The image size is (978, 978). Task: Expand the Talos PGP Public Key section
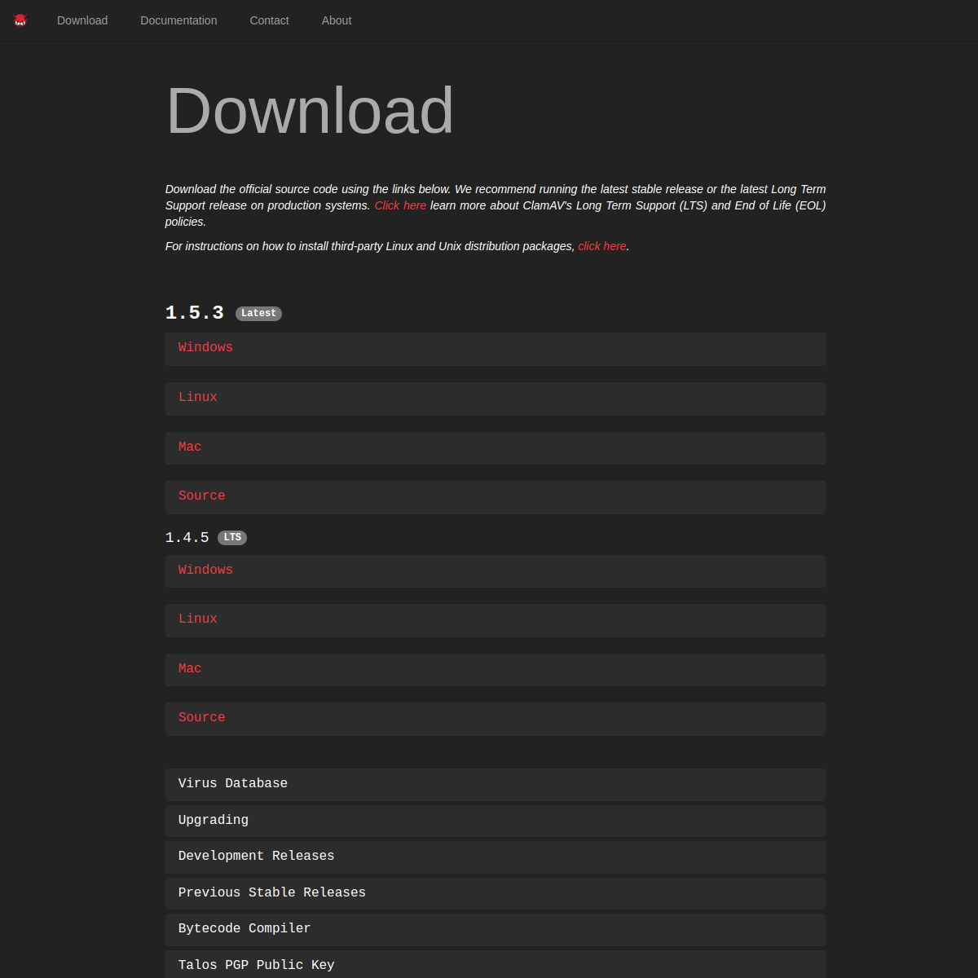(496, 964)
